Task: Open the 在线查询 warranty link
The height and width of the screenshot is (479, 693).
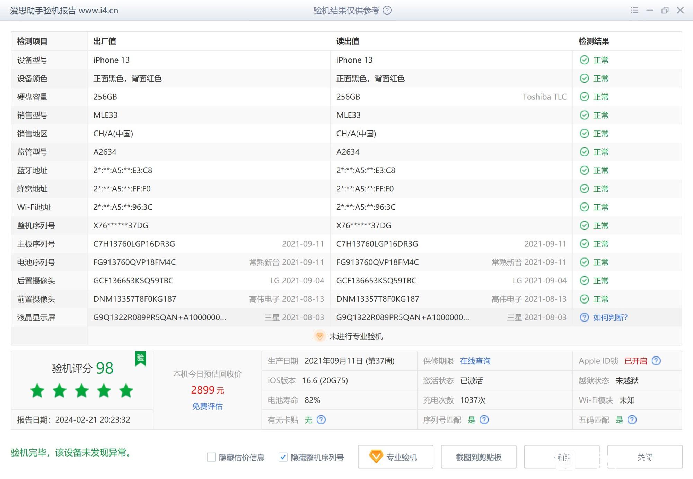Action: tap(475, 361)
